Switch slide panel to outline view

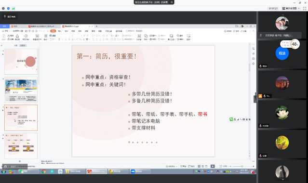click(x=16, y=45)
